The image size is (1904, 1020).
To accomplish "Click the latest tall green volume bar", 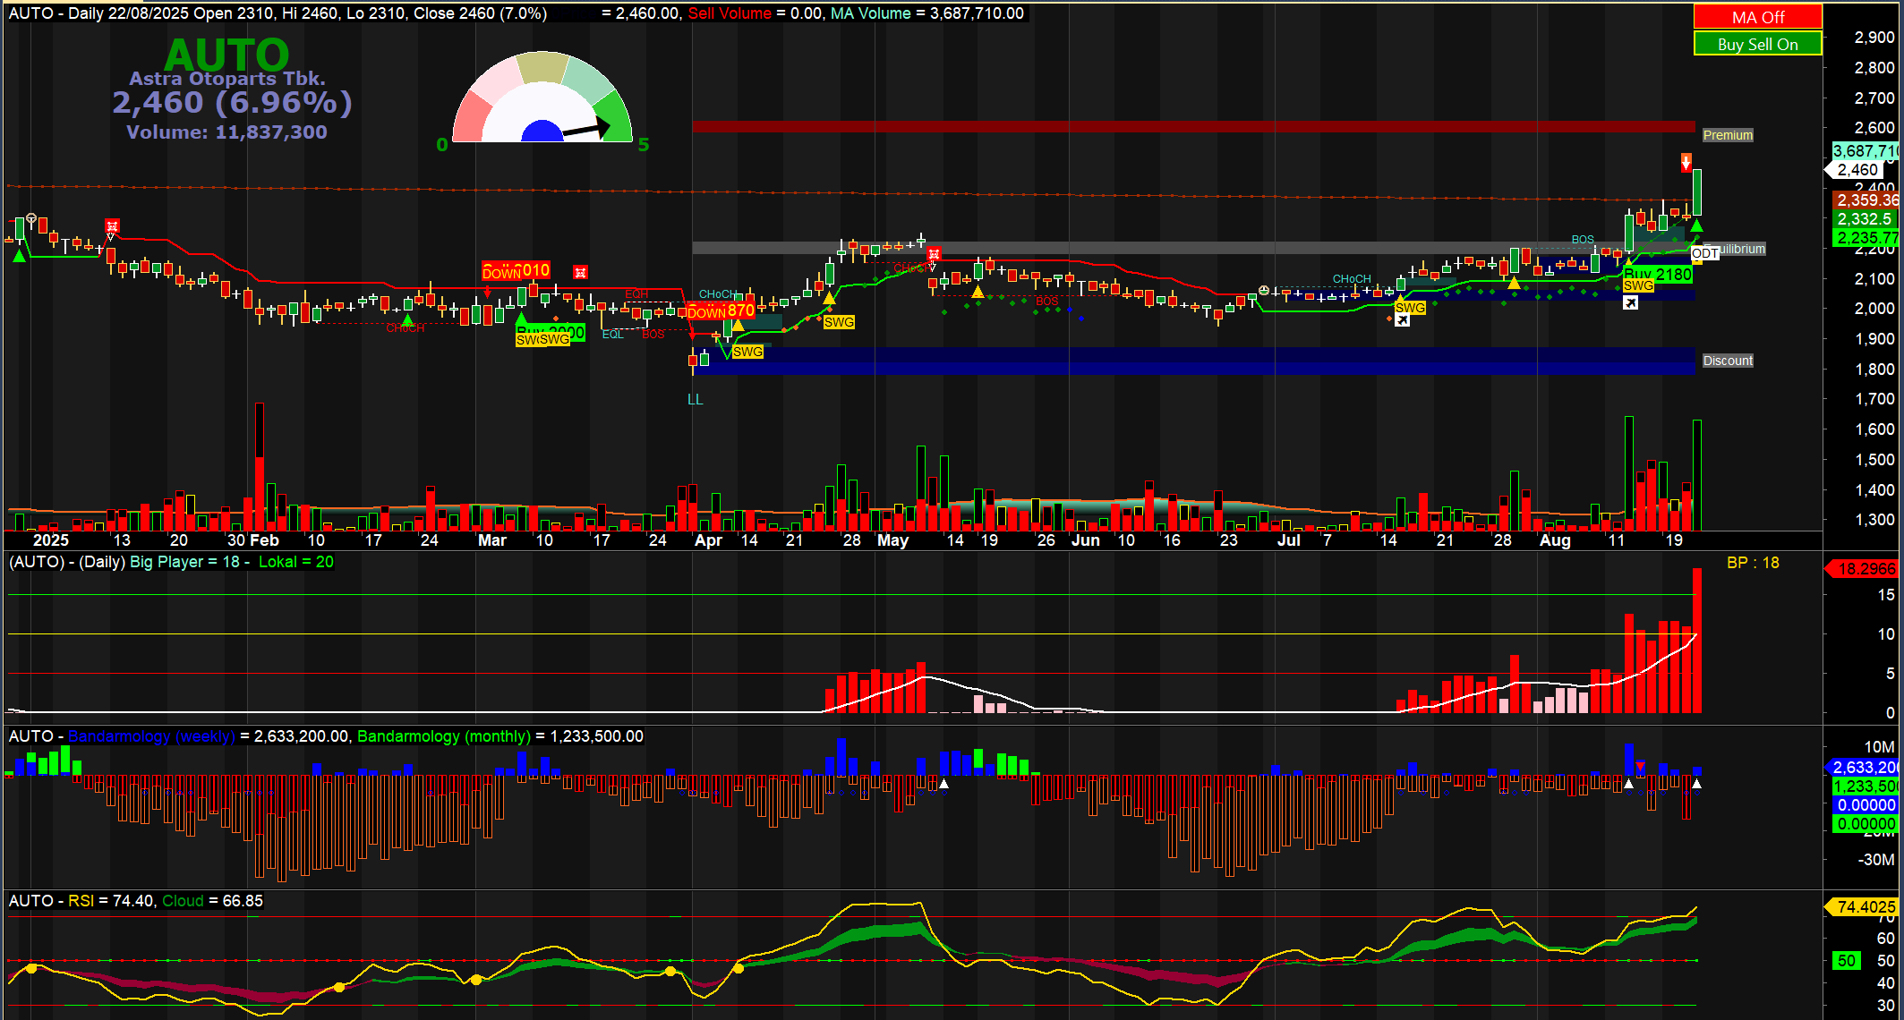I will [x=1696, y=475].
